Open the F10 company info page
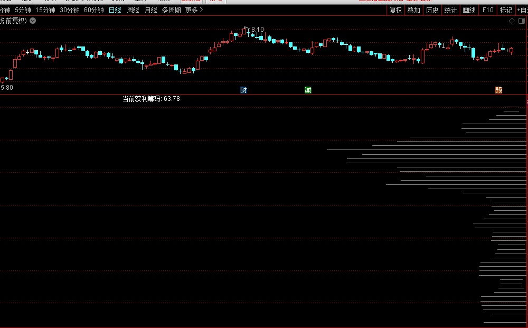 pyautogui.click(x=488, y=10)
